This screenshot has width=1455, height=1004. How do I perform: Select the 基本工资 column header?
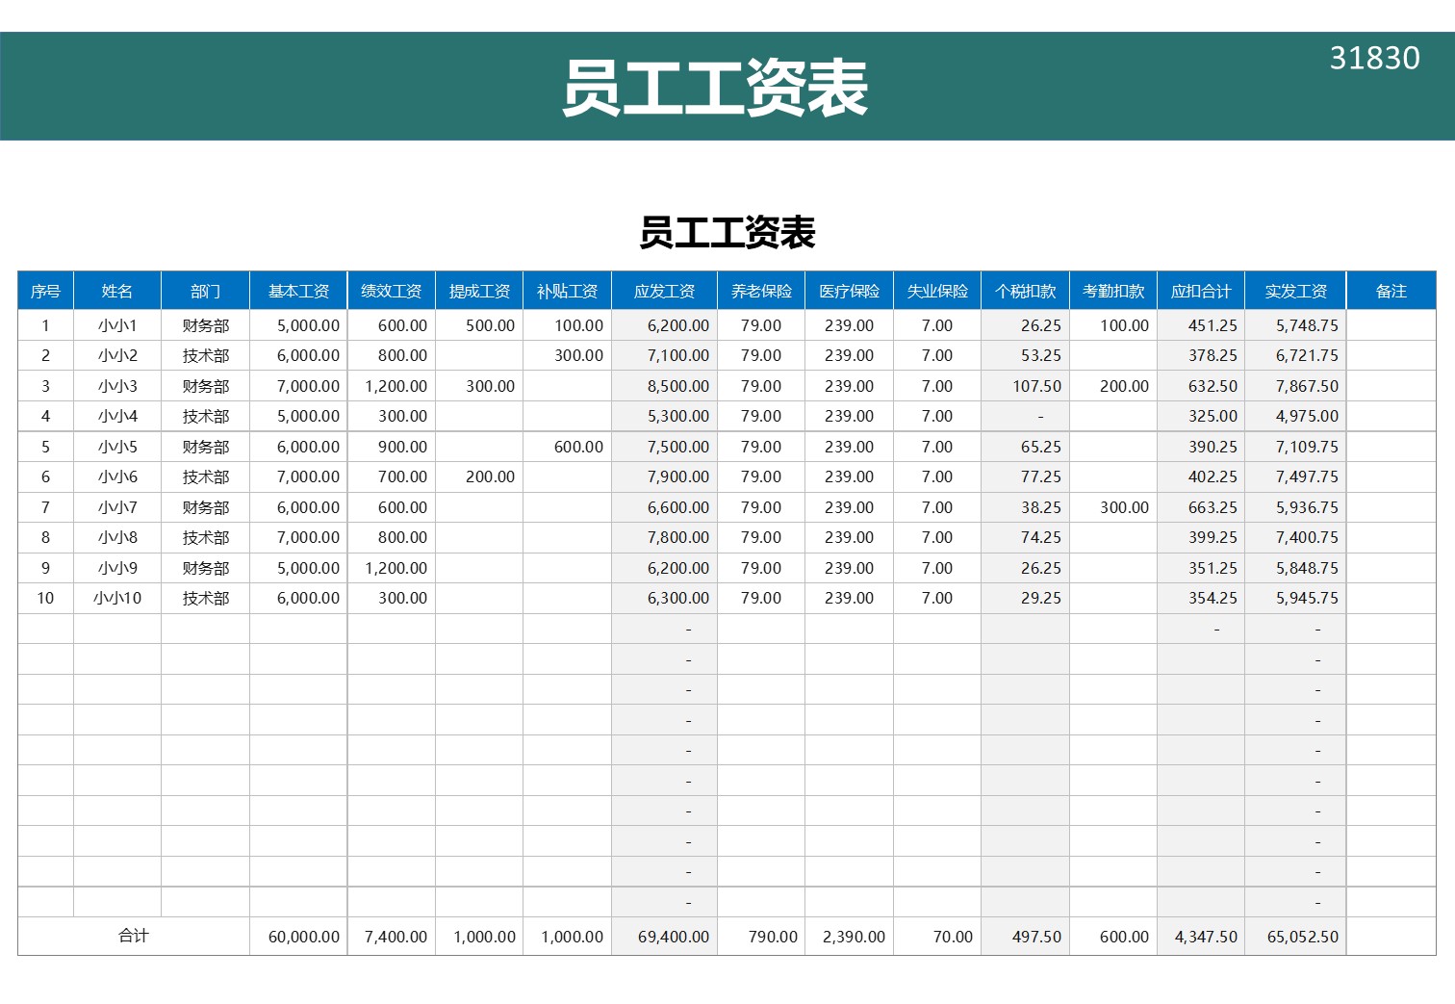point(298,291)
